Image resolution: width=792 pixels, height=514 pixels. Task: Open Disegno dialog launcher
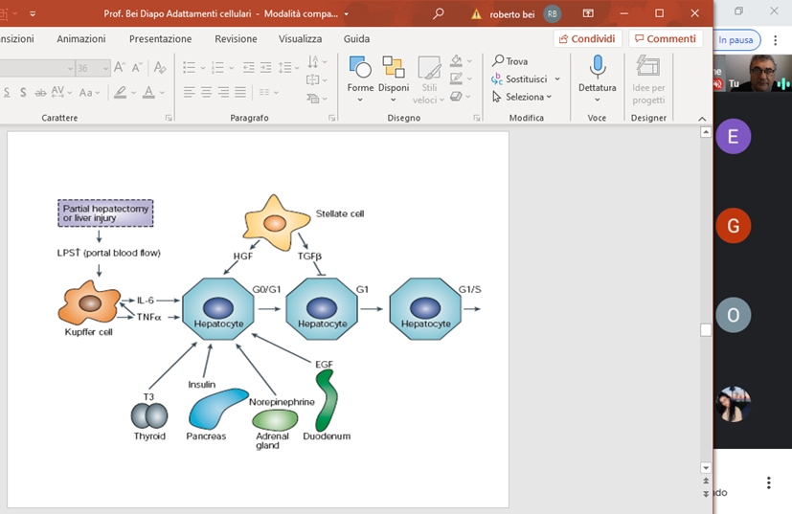point(477,118)
